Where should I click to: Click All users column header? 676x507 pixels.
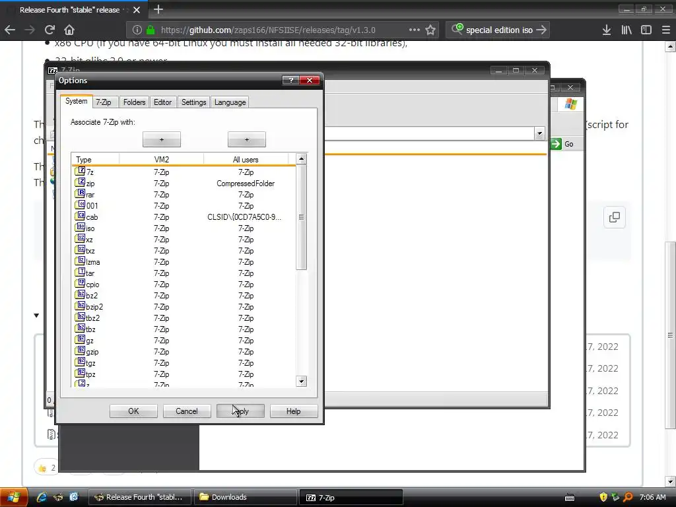click(x=246, y=160)
